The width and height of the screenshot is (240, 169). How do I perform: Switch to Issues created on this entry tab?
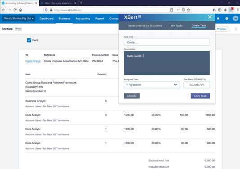[145, 26]
